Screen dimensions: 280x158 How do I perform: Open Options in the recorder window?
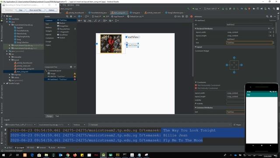[52, 10]
